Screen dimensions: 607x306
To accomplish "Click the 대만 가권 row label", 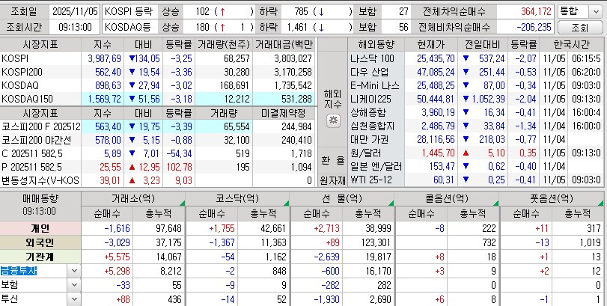I will (369, 139).
